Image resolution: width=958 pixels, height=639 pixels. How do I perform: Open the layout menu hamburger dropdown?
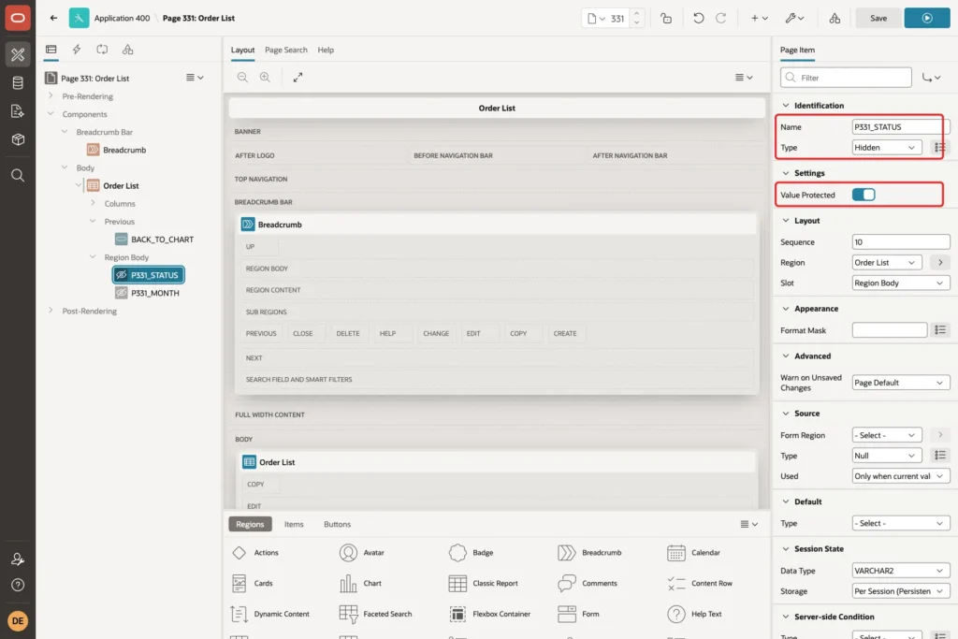[744, 77]
